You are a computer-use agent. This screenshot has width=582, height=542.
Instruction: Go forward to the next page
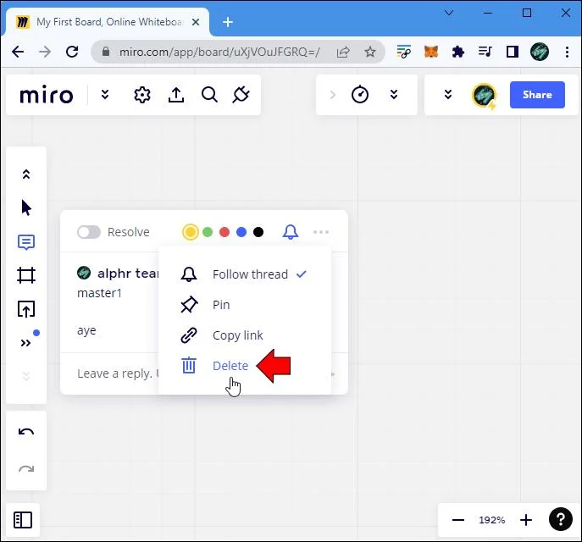pyautogui.click(x=45, y=52)
